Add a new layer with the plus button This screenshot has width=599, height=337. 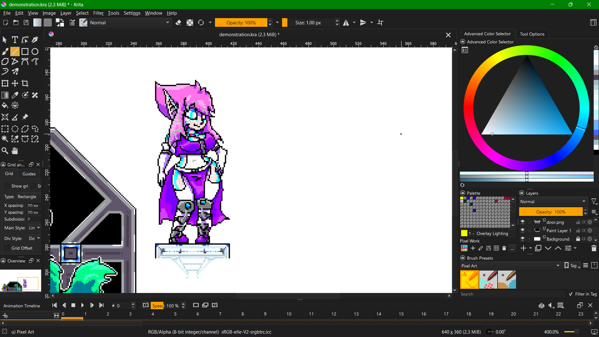coord(523,248)
